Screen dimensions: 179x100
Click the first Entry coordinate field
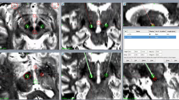pyautogui.click(x=131, y=55)
